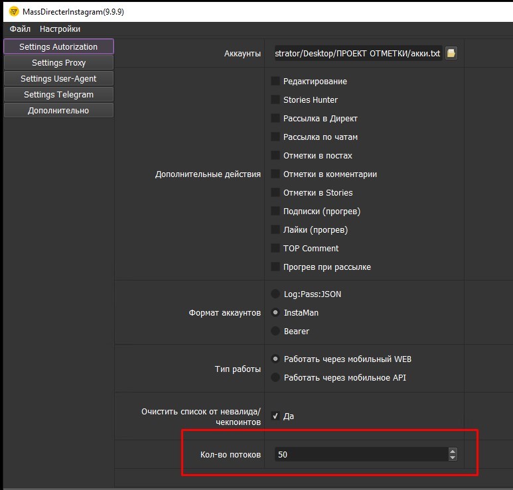Choose Работать через мобильное API
513x490 pixels.
pos(275,377)
